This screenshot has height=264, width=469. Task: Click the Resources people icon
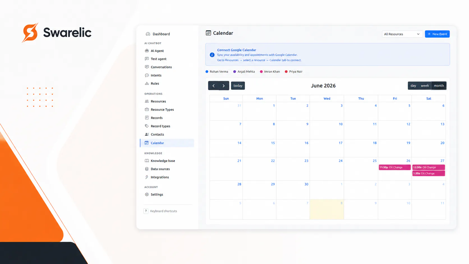[x=147, y=101]
